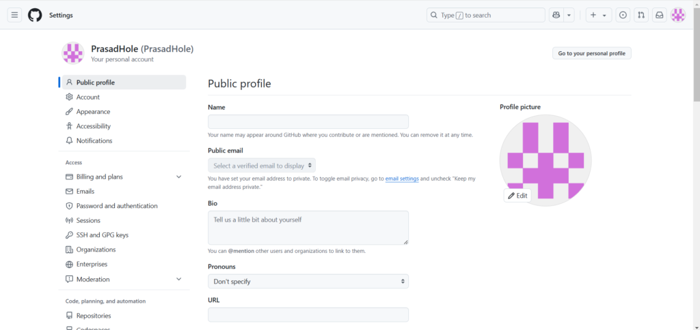
Task: Open Organizations in the sidebar
Action: [x=96, y=250]
